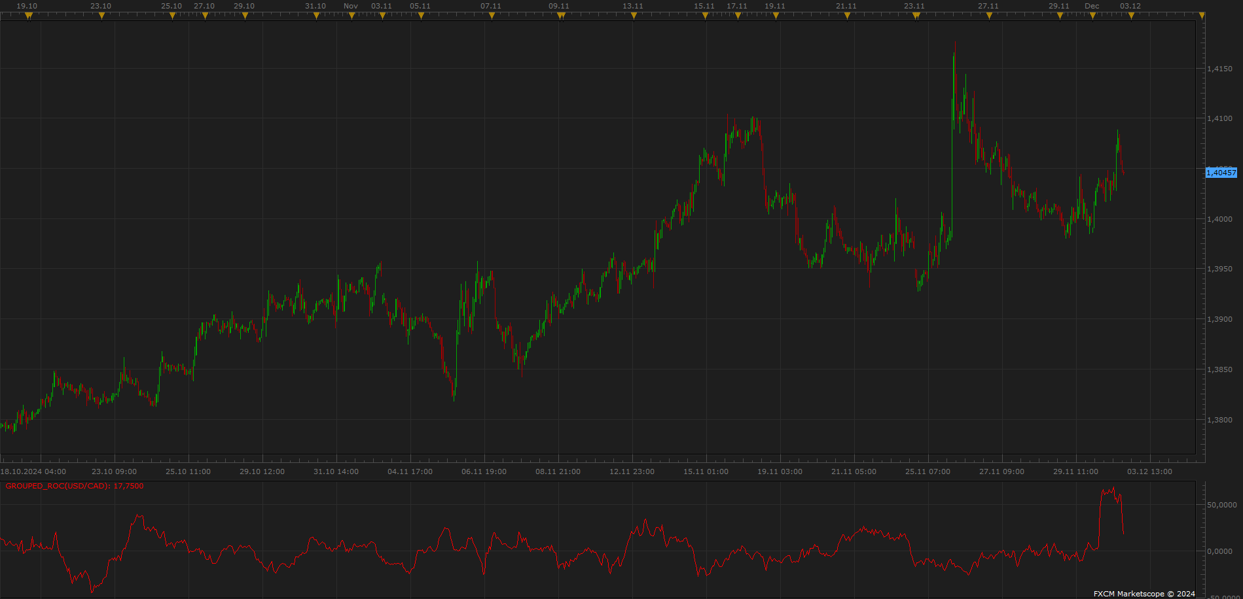Click the 19.11 day marker triangle
The width and height of the screenshot is (1243, 599).
(776, 16)
